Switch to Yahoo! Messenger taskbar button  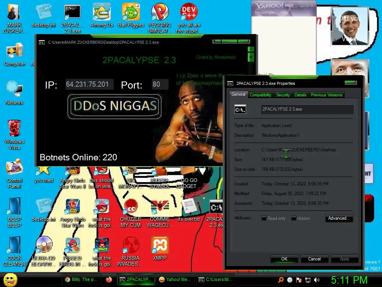[175, 280]
